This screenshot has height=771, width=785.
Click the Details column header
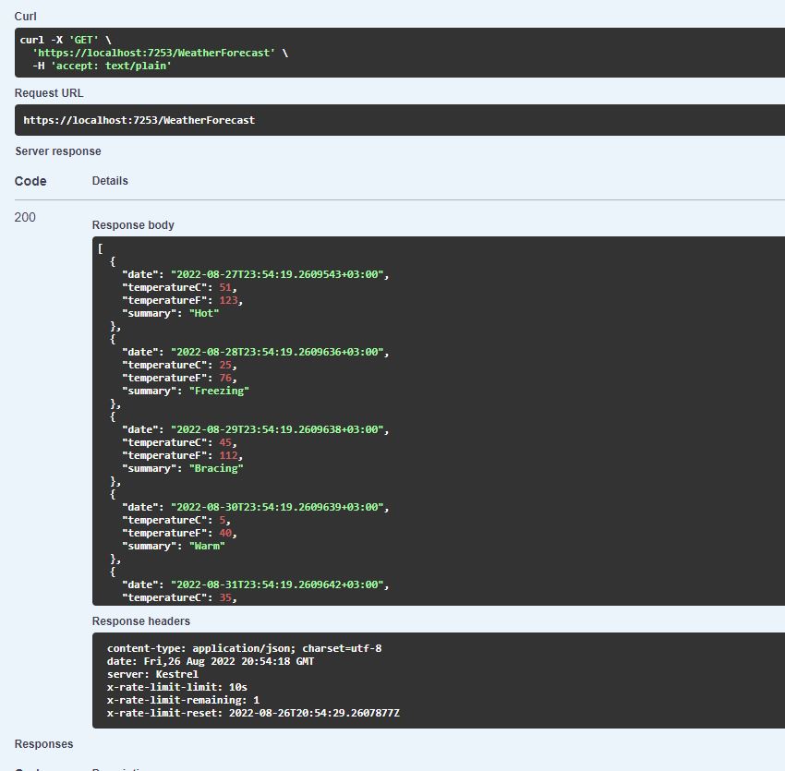(110, 181)
